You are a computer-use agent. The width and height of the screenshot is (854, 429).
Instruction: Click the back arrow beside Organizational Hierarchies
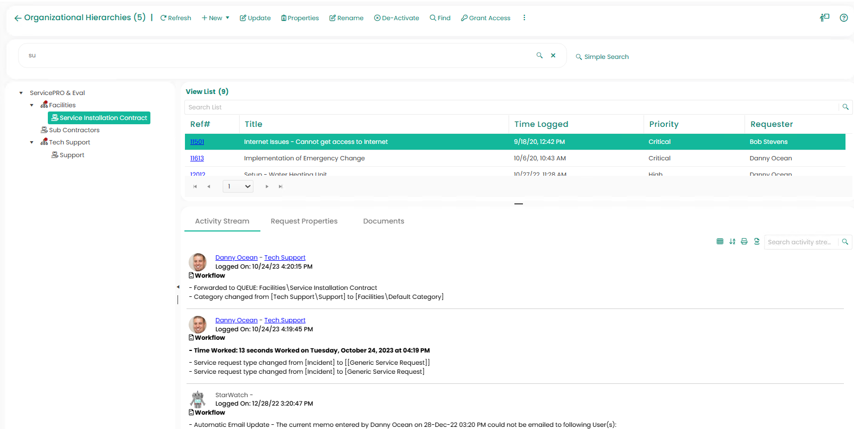pos(18,18)
